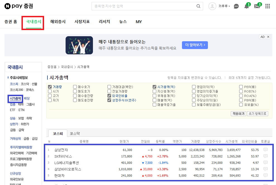Open 프로그램매매동향 in the sidebar

(21, 159)
